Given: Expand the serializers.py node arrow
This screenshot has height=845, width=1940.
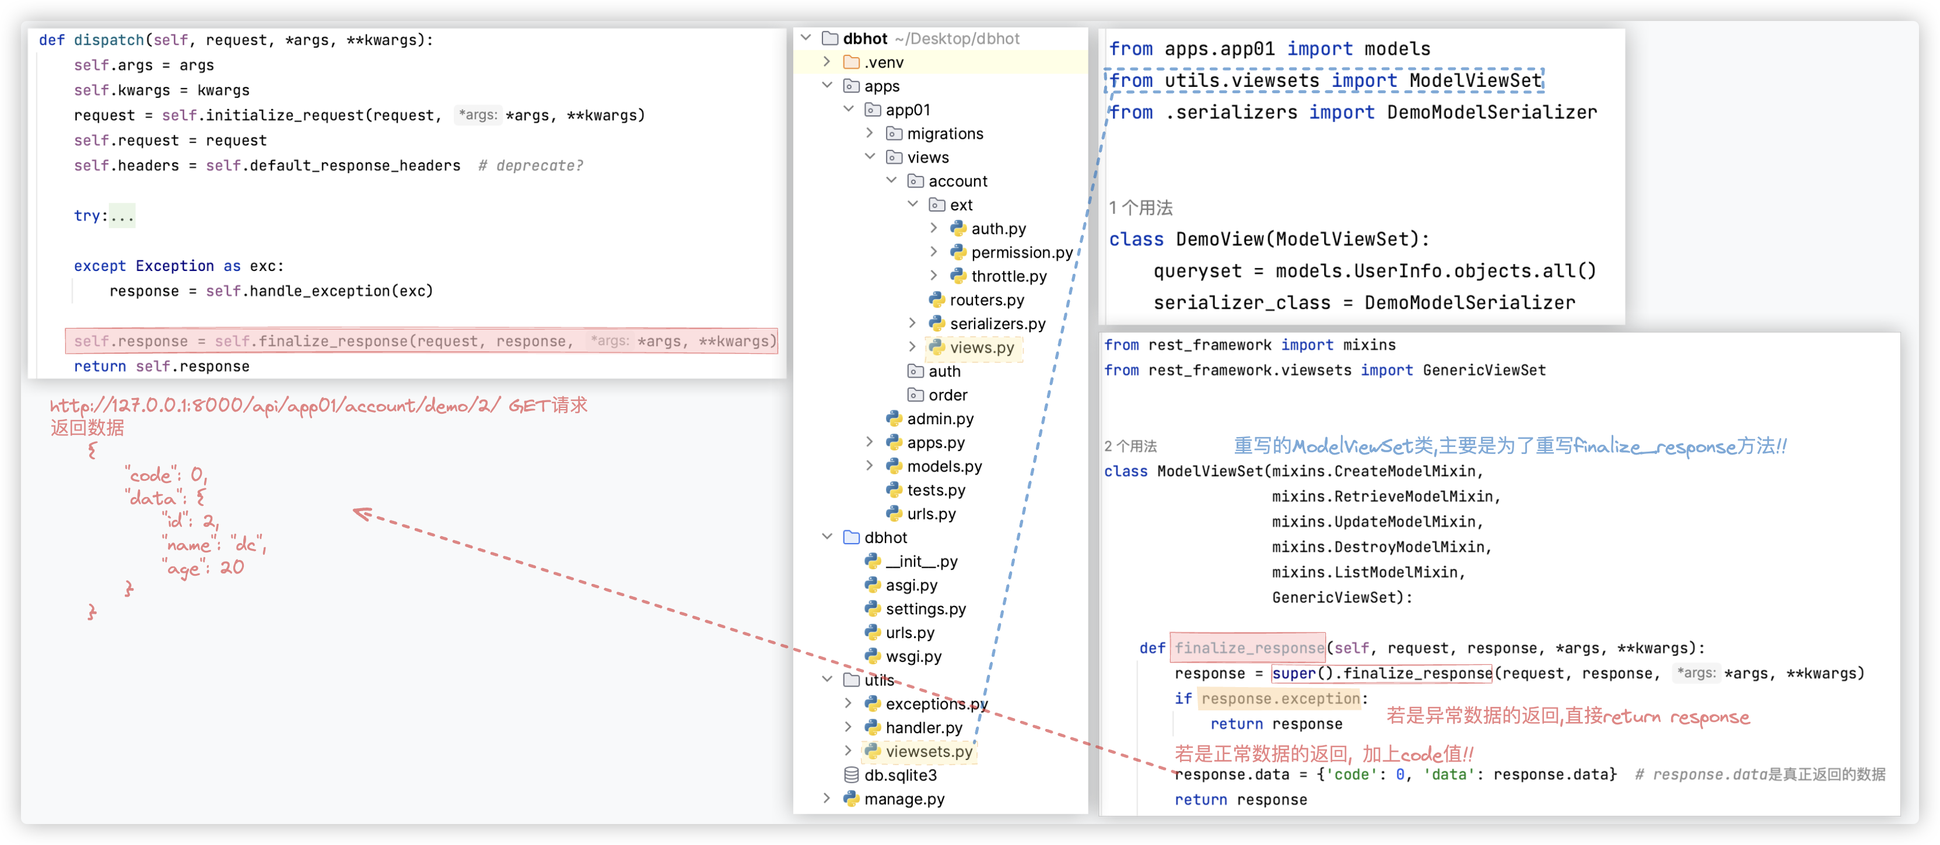Looking at the screenshot, I should pyautogui.click(x=913, y=323).
